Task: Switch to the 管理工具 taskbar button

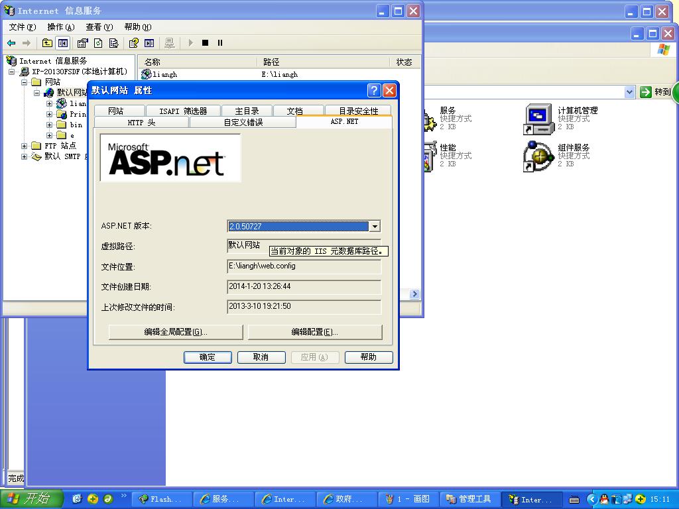Action: [470, 499]
